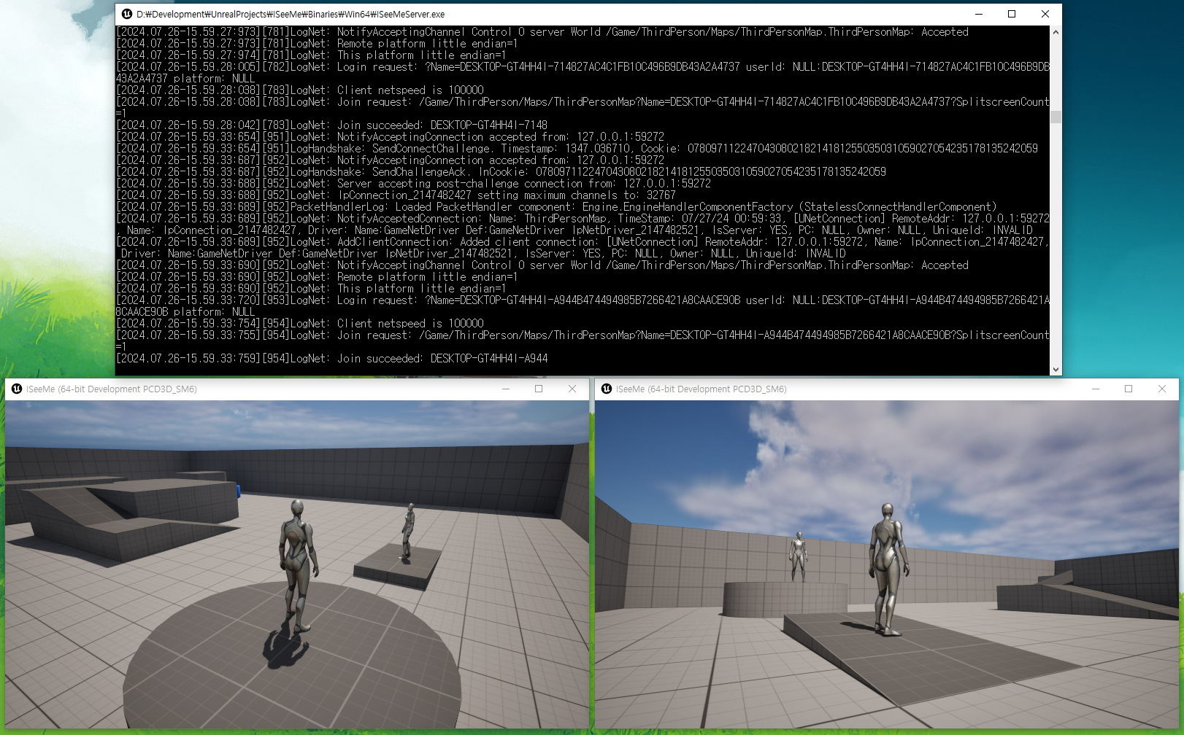Close the ISeeMeServer.exe console window
Image resolution: width=1184 pixels, height=735 pixels.
coord(1045,14)
